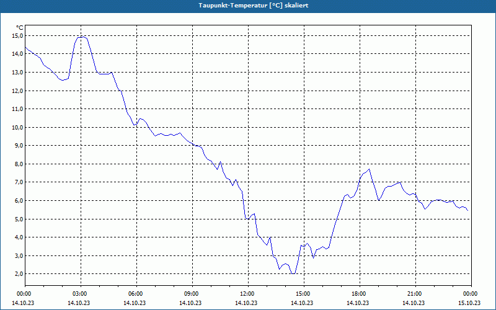
Task: Click the '06:00' time label
Action: click(136, 294)
